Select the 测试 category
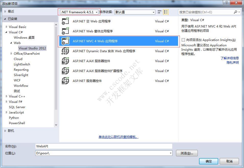Screen dimensions: 244x168 [x=17, y=91]
